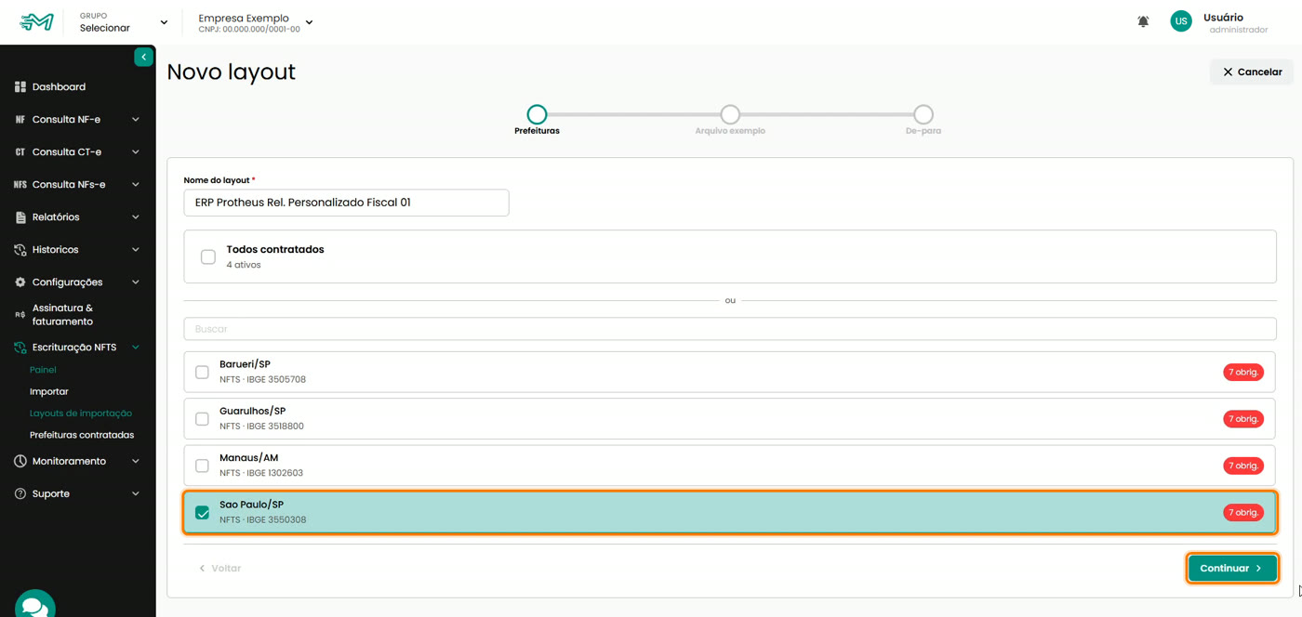Click the Voltar button
Image resolution: width=1302 pixels, height=617 pixels.
coord(220,568)
